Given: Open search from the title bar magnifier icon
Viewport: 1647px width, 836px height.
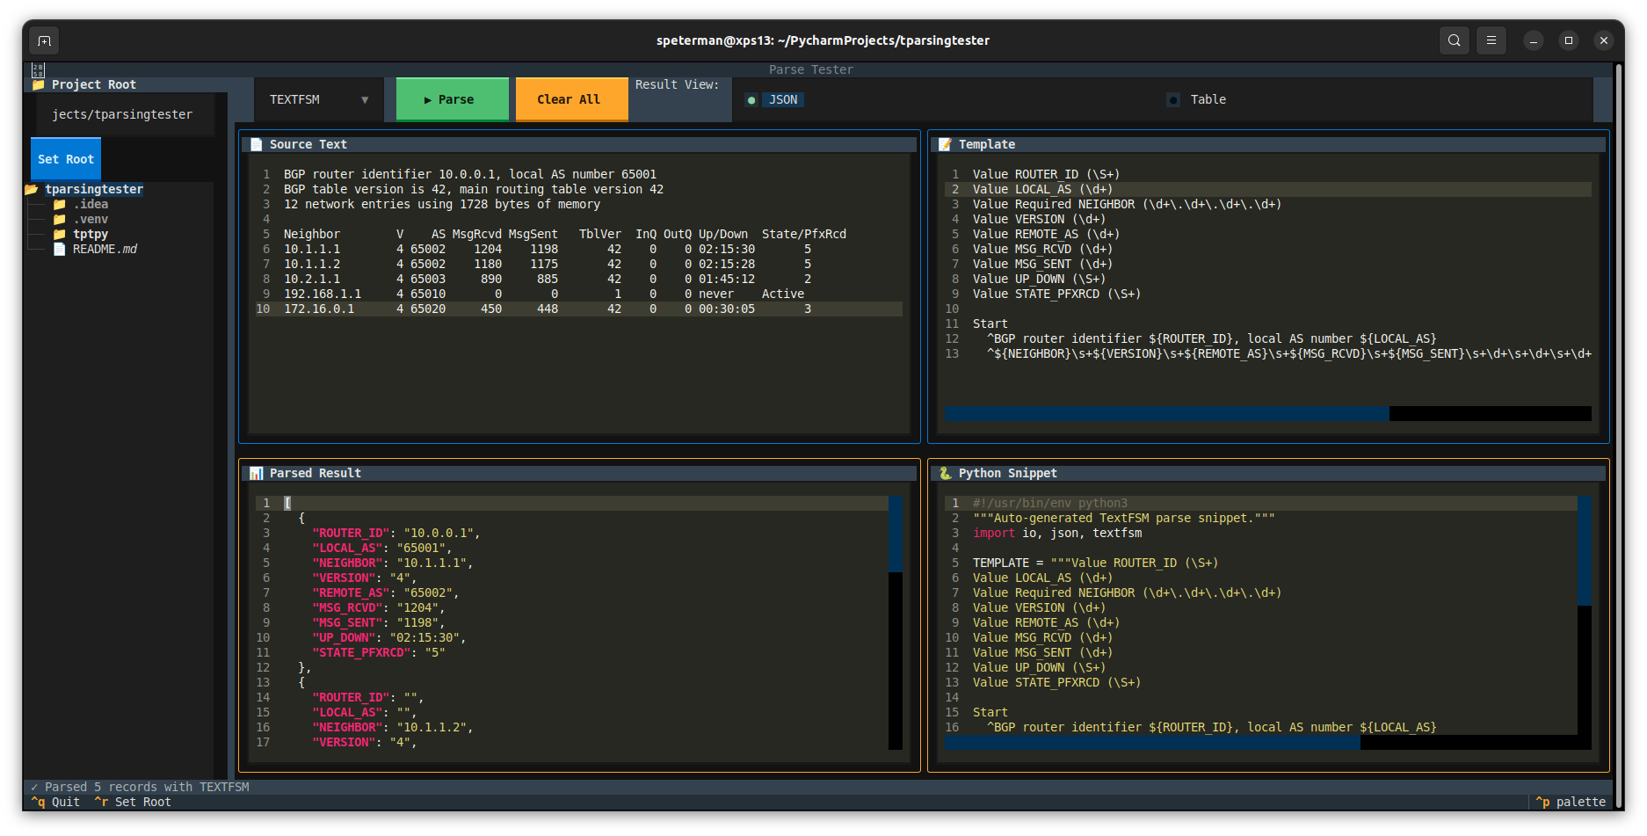Looking at the screenshot, I should [x=1454, y=40].
